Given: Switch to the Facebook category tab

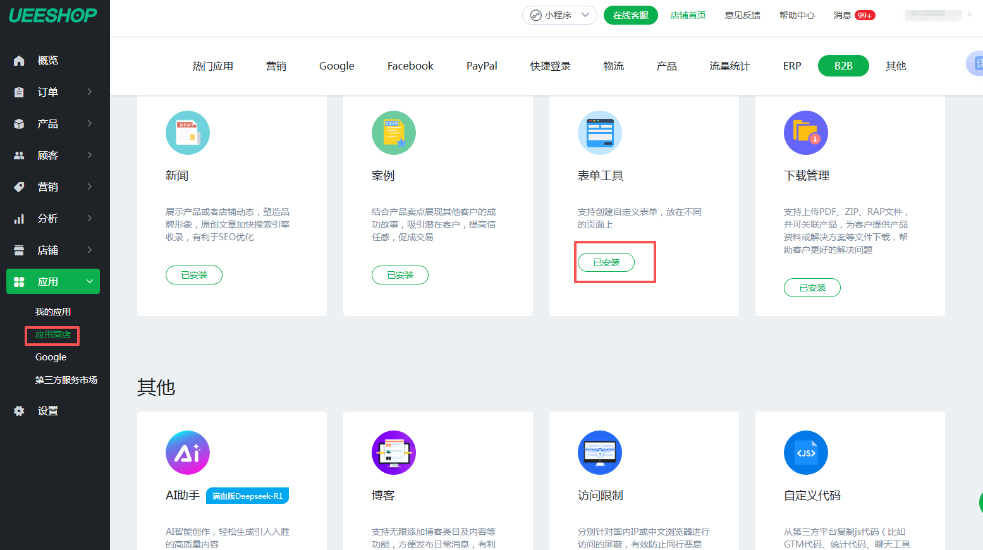Looking at the screenshot, I should click(x=410, y=66).
